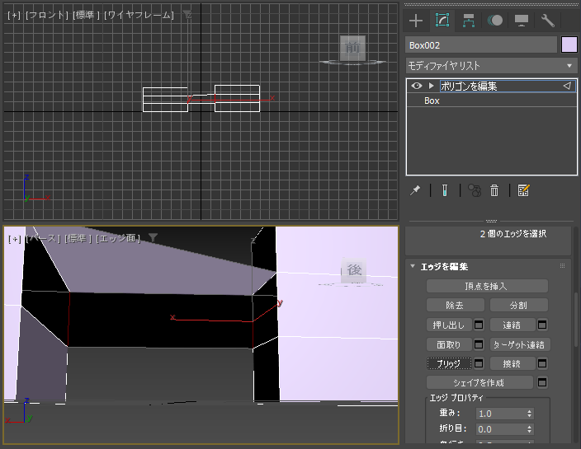581x449 pixels.
Task: Open the [フロント] viewport view menu
Action: [46, 15]
